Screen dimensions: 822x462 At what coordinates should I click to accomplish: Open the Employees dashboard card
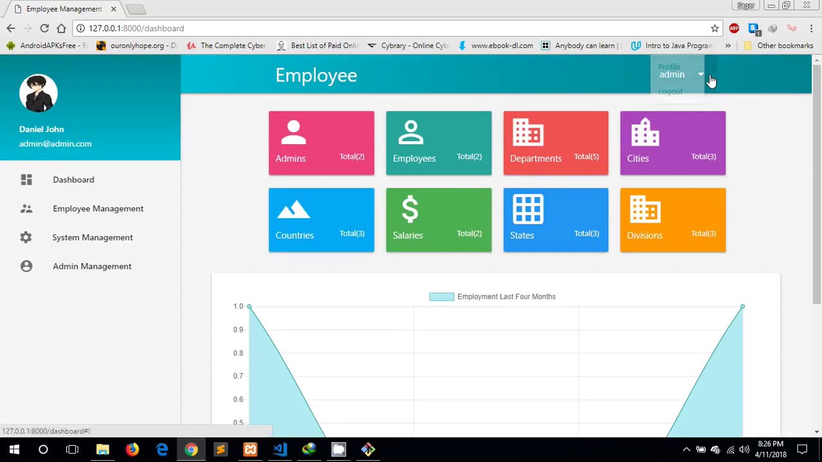coord(439,143)
